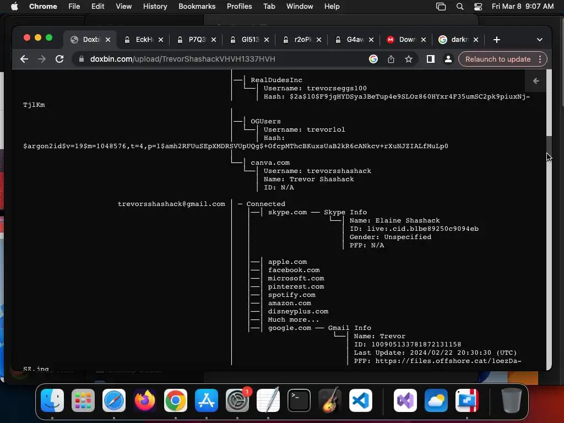Click the Chrome icon in the Dock

point(176,400)
